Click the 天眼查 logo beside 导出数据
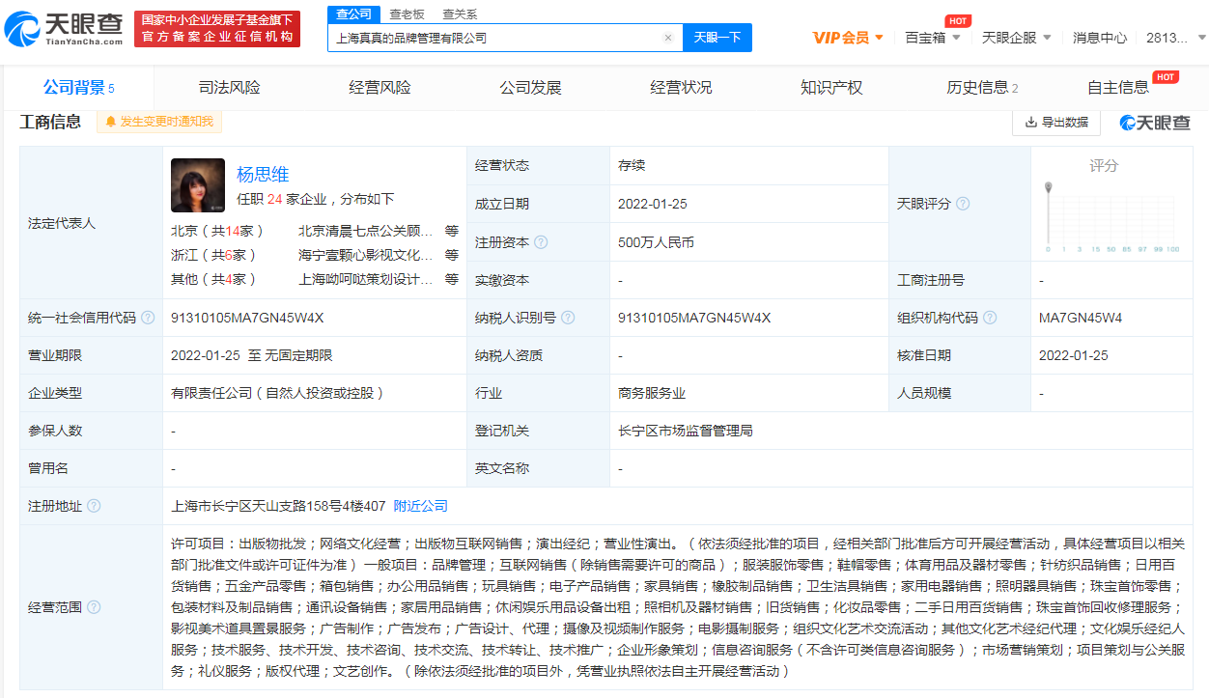The image size is (1209, 698). [1155, 123]
